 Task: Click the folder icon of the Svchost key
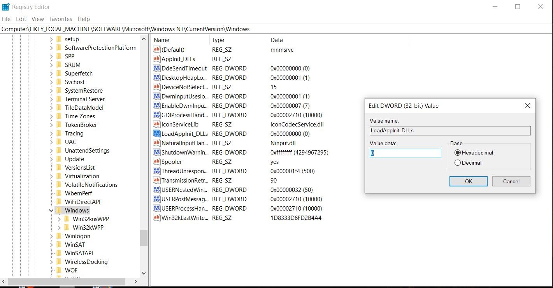pyautogui.click(x=59, y=82)
